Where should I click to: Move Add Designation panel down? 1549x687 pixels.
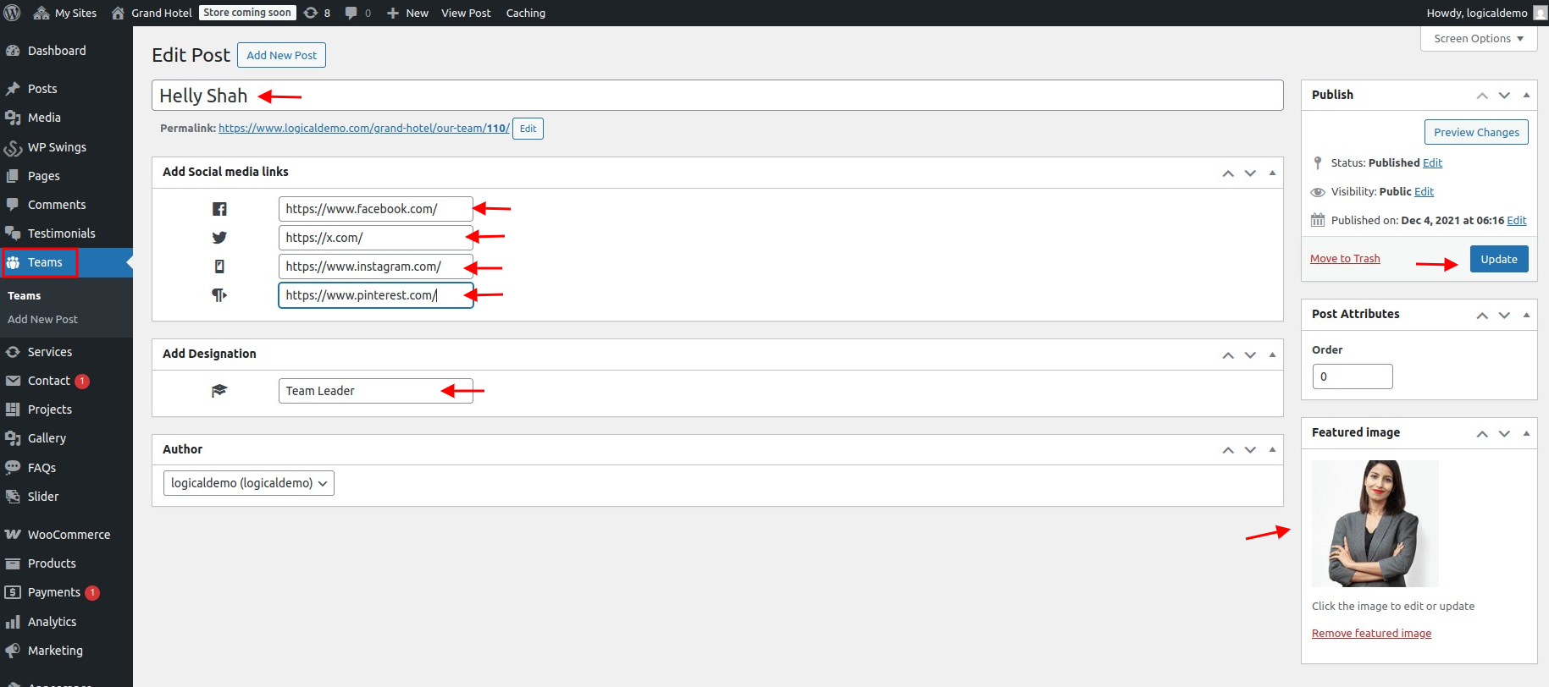(1250, 355)
